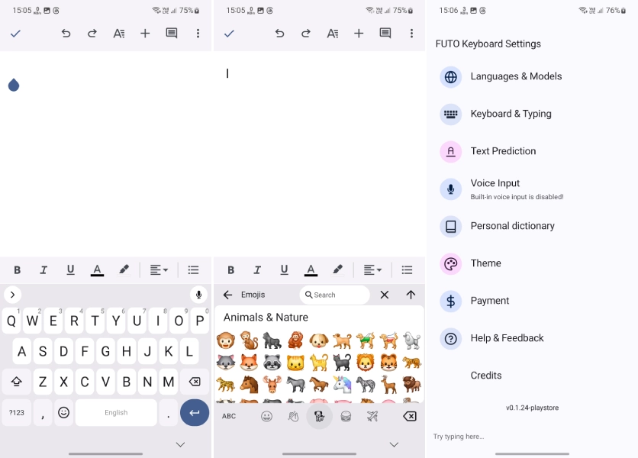Open Help & Feedback

click(x=532, y=339)
